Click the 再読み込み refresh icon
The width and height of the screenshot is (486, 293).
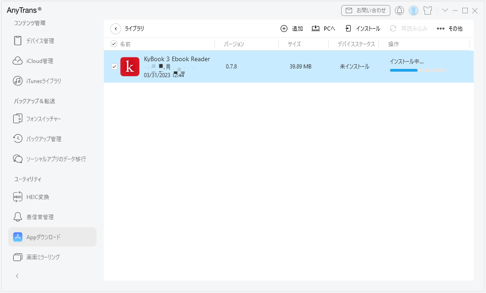393,28
